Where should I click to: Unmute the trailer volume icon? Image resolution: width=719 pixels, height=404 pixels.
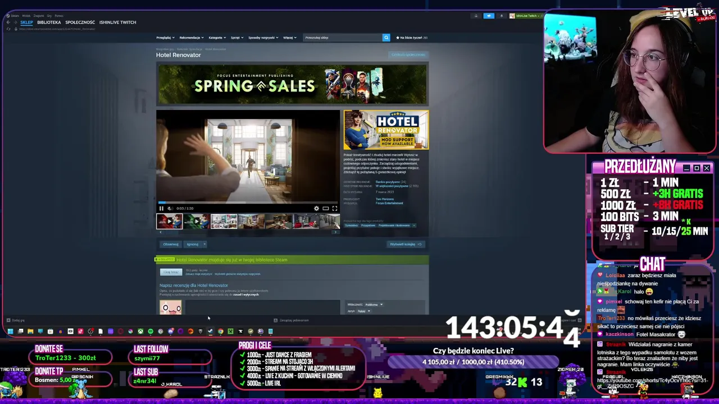click(x=170, y=208)
